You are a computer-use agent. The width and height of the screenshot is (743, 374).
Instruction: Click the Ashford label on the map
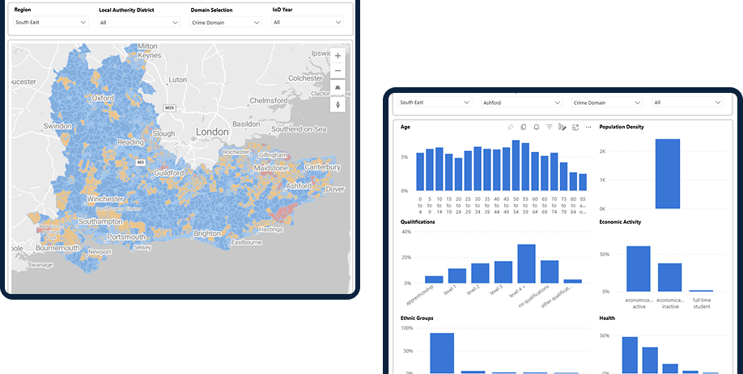[299, 186]
